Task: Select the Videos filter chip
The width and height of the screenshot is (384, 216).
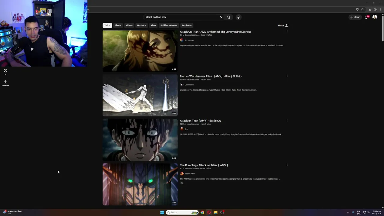Action: pyautogui.click(x=129, y=25)
